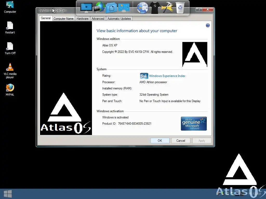The height and width of the screenshot is (199, 266).
Task: Open the blue control panel icon in dock
Action: [x=123, y=8]
